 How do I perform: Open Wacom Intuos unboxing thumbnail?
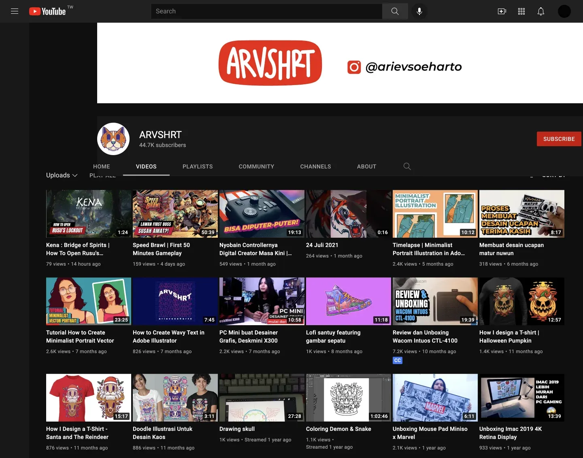coord(435,301)
